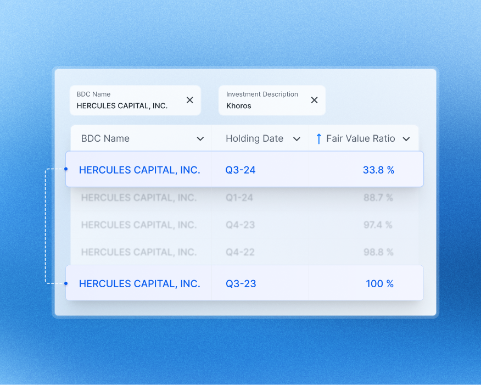Open the Holding Date column dropdown chevron

pyautogui.click(x=297, y=138)
